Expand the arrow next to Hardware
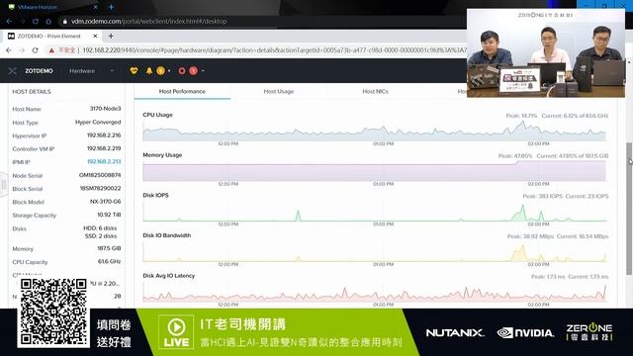Image resolution: width=633 pixels, height=356 pixels. 112,70
